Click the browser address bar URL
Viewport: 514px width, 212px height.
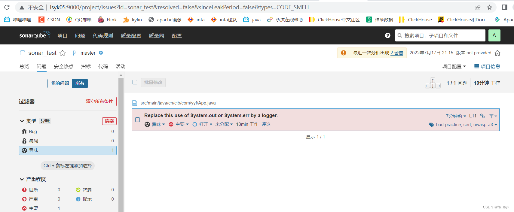pos(180,7)
